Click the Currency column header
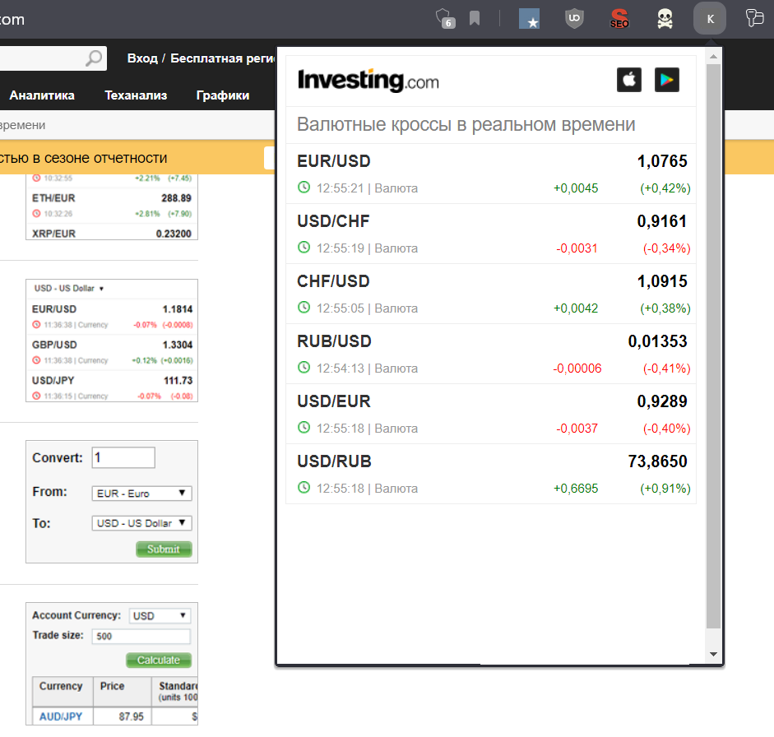Screen dimensions: 774x737 tap(61, 686)
